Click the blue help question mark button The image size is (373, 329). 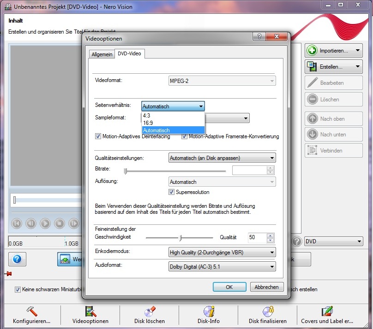tap(17, 259)
